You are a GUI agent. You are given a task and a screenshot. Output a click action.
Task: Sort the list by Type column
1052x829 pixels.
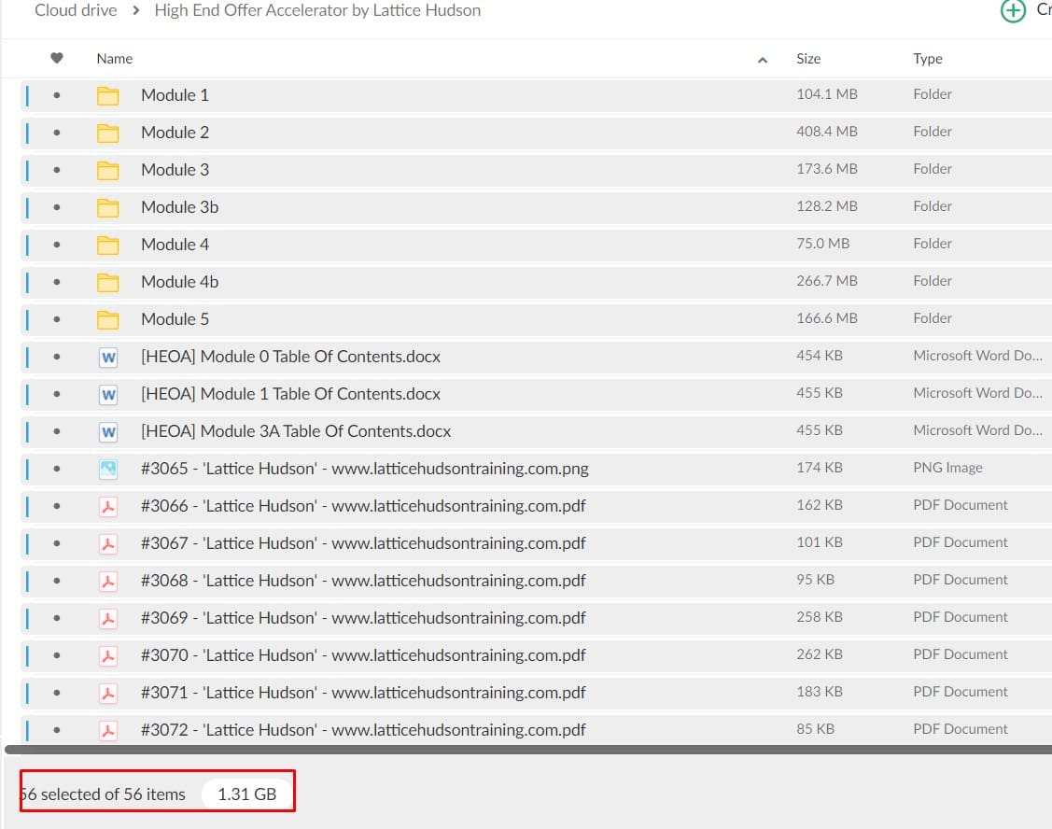tap(927, 59)
